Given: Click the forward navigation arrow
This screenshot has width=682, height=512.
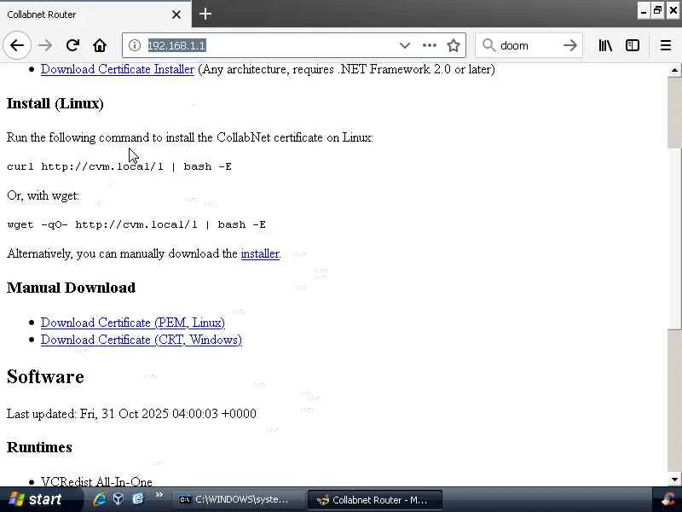Looking at the screenshot, I should tap(45, 45).
